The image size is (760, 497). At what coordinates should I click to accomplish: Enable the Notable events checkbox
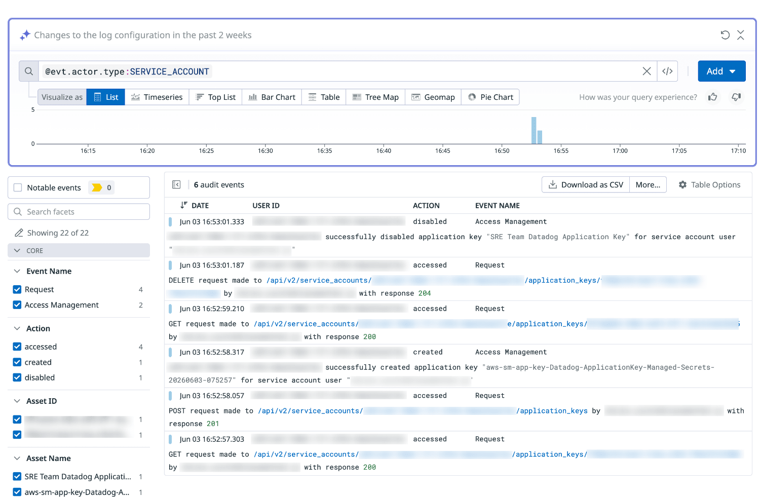[18, 187]
